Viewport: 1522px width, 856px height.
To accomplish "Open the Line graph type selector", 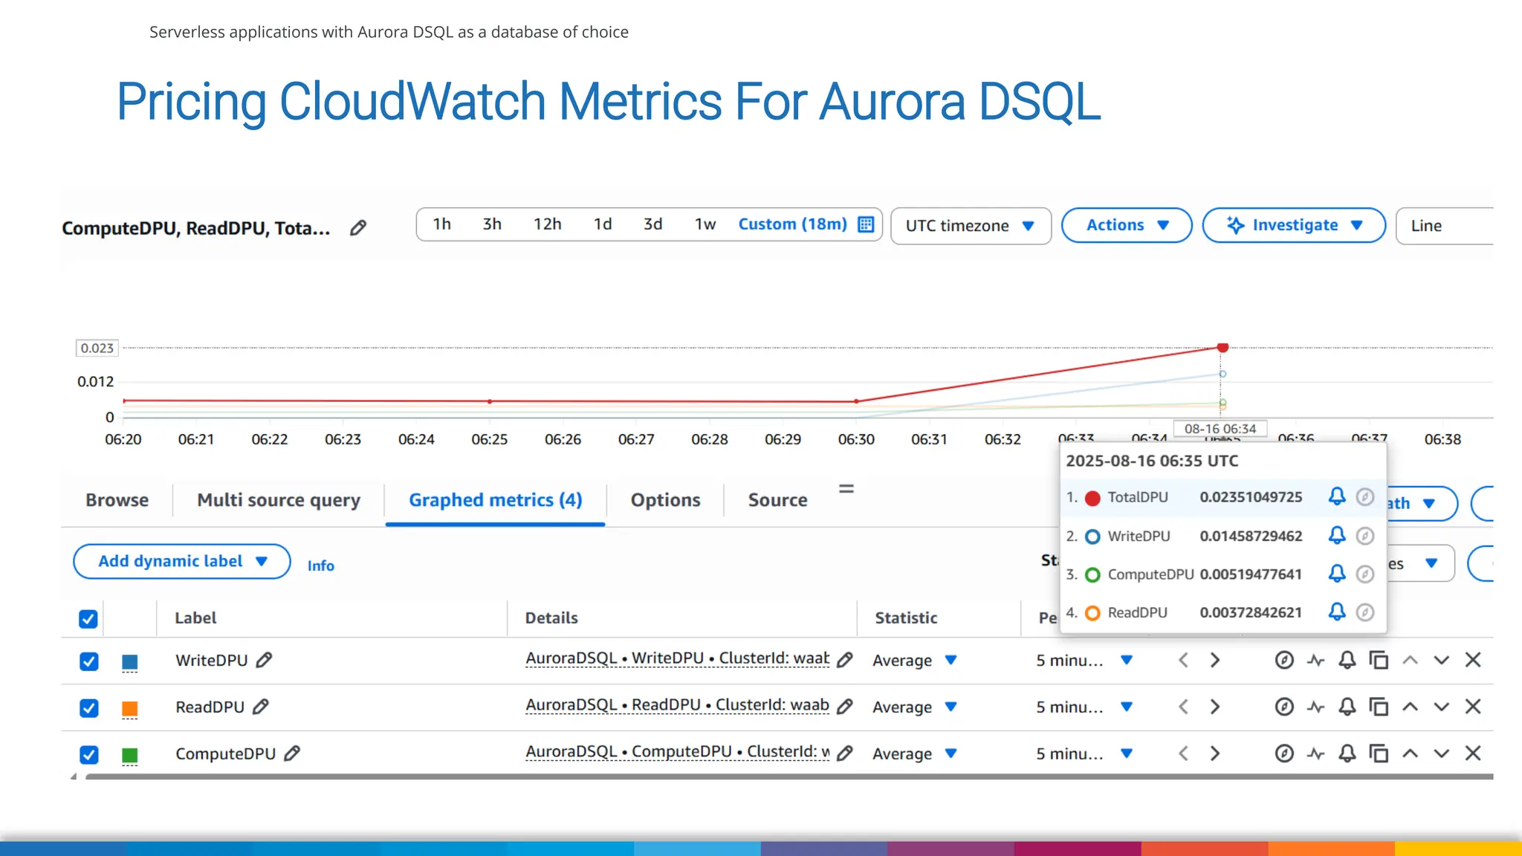I will point(1445,226).
